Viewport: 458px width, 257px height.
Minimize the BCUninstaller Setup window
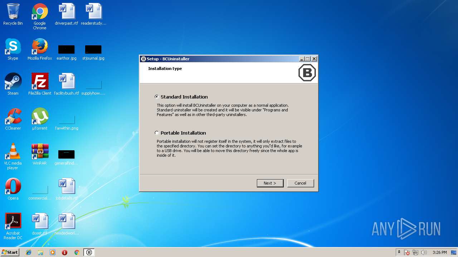[x=302, y=59]
